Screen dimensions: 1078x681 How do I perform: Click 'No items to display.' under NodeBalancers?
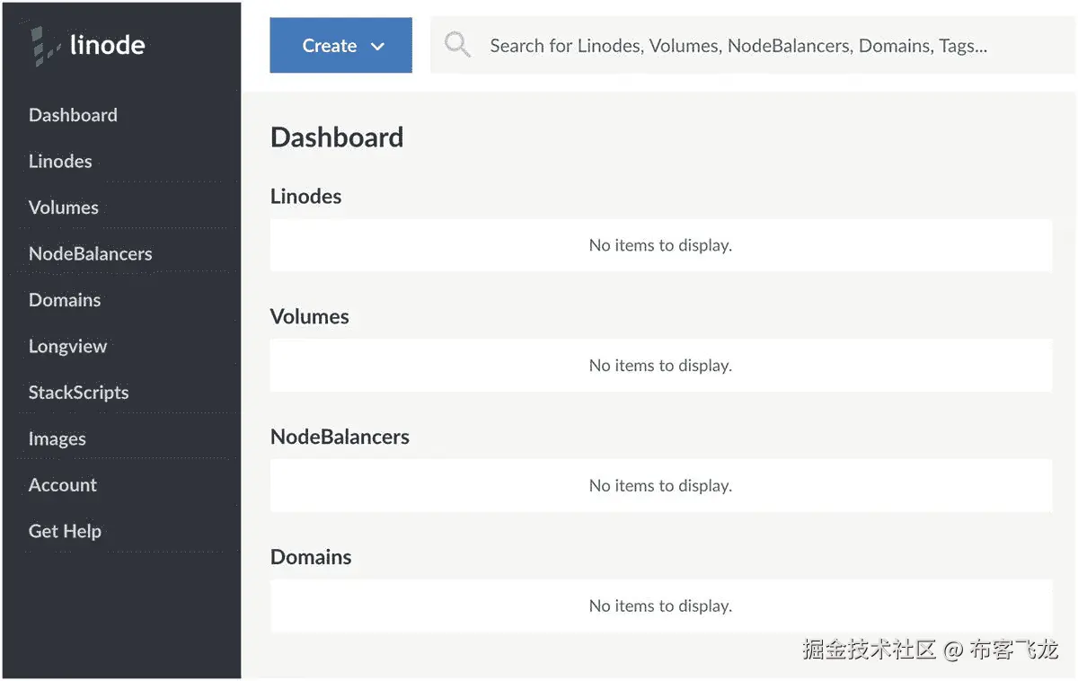click(660, 486)
